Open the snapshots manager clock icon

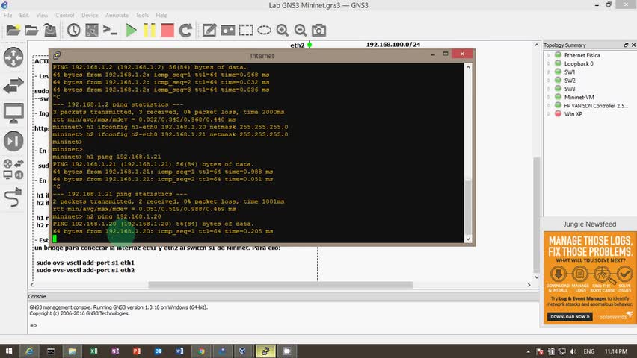pyautogui.click(x=73, y=30)
